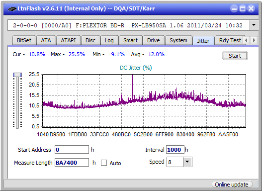Switch to the Drive tab

154,40
